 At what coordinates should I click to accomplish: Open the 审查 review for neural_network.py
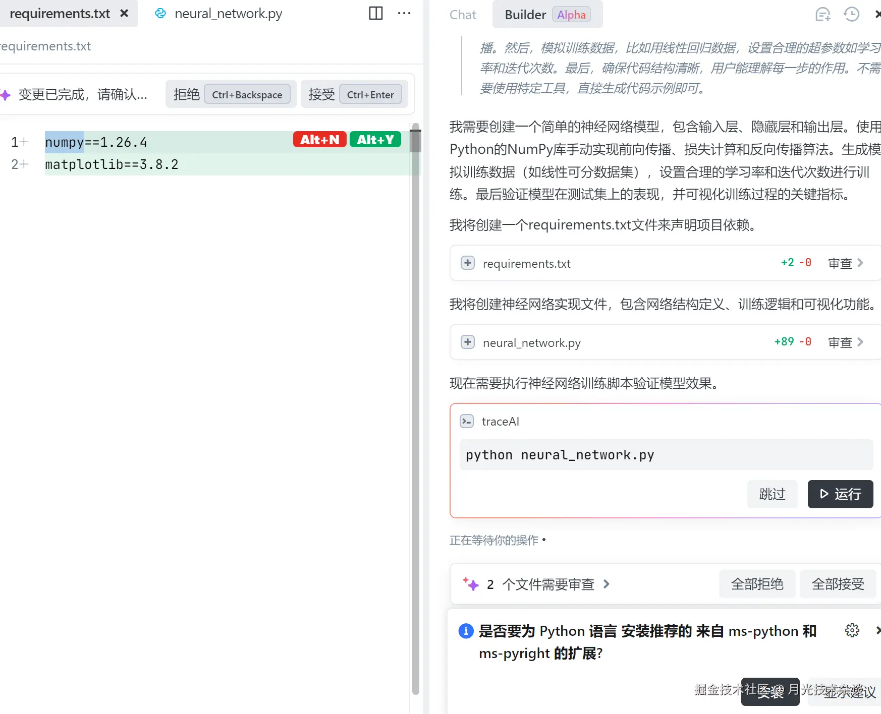tap(846, 342)
